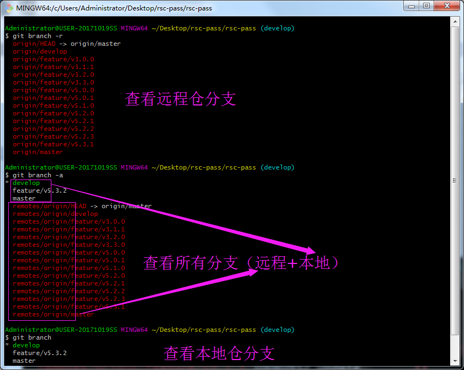
Task: Select 'origin/feature/v5.1.0' without the remotes prefix
Action: point(53,105)
